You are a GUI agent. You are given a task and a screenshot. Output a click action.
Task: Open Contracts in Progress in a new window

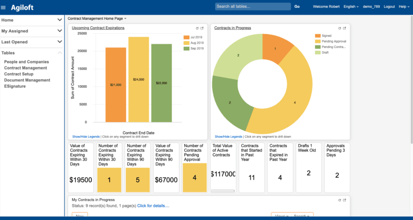pos(344,28)
